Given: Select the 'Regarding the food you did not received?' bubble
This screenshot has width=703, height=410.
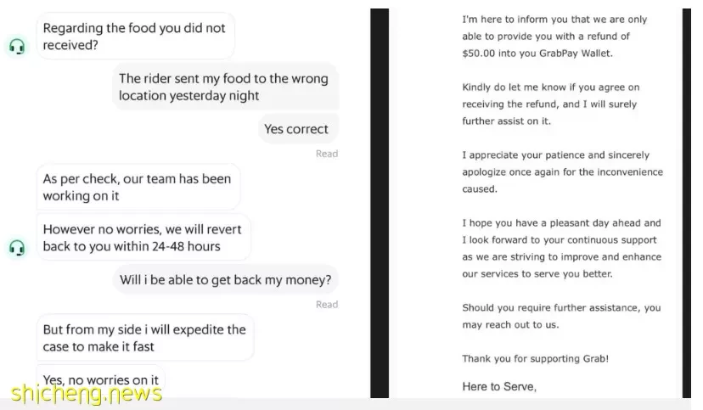Looking at the screenshot, I should click(x=135, y=37).
